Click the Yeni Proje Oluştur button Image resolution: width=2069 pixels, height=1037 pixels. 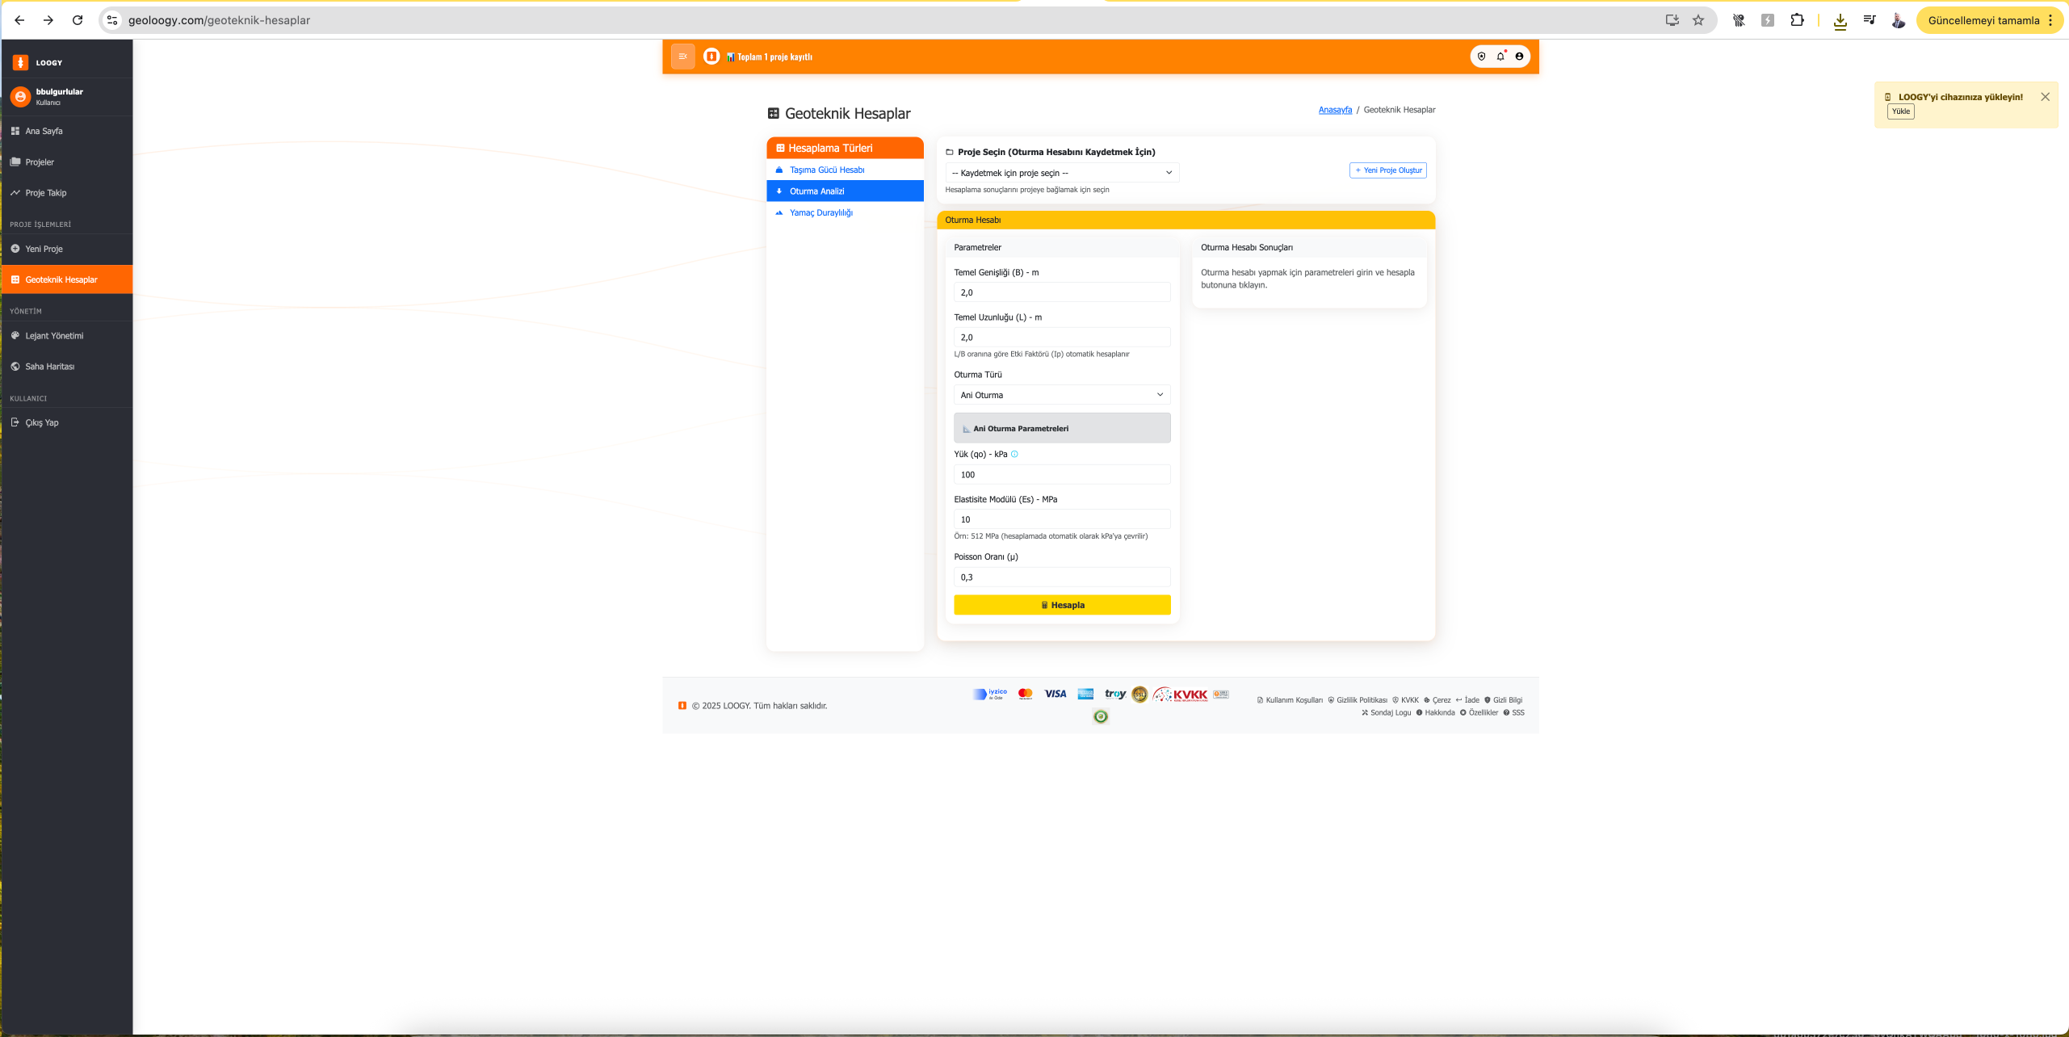click(x=1387, y=170)
